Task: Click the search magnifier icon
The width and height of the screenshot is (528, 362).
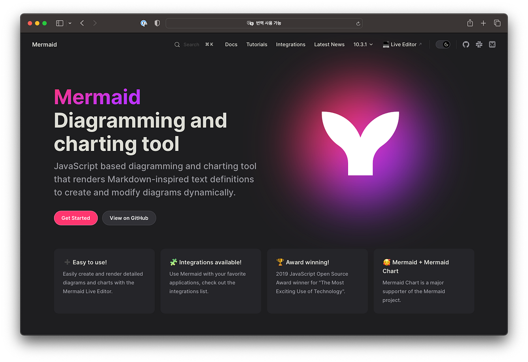Action: pos(177,44)
